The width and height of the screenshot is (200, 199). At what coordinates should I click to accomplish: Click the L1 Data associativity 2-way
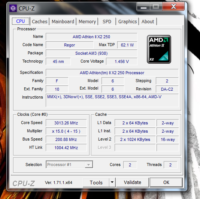click(168, 123)
